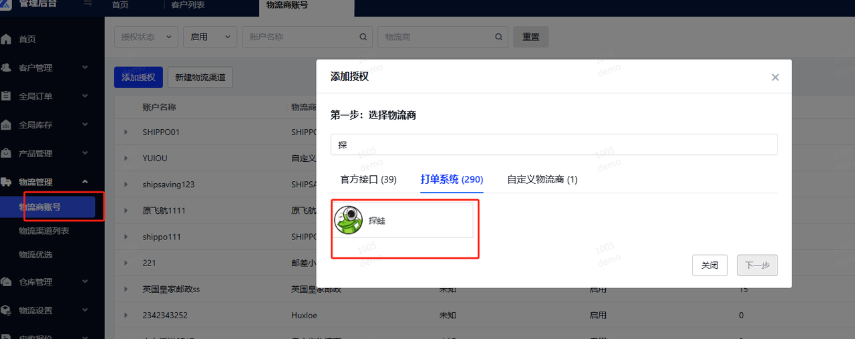855x339 pixels.
Task: Click the 客户管理 people icon in sidebar
Action: tap(7, 68)
